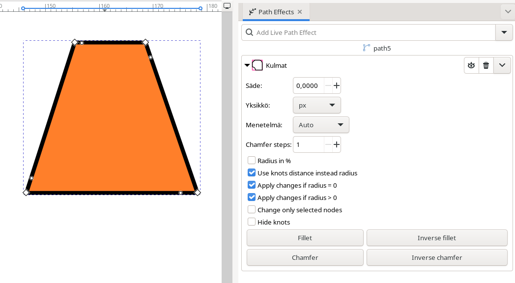The width and height of the screenshot is (515, 283).
Task: Enable Change only selected nodes
Action: (x=252, y=210)
